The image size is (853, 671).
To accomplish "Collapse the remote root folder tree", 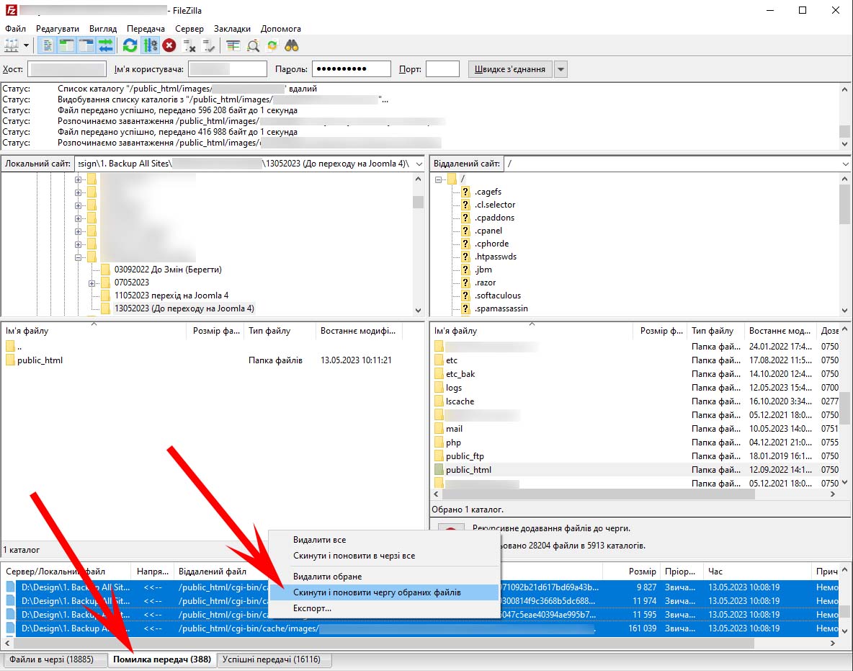I will point(439,179).
